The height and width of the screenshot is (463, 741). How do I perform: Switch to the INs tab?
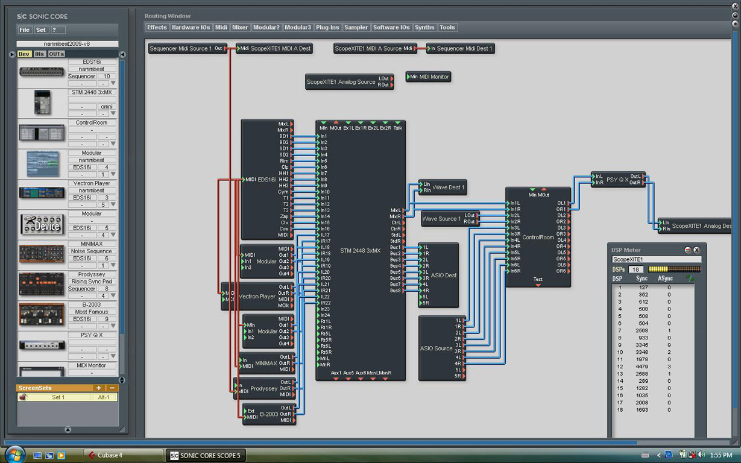[39, 54]
